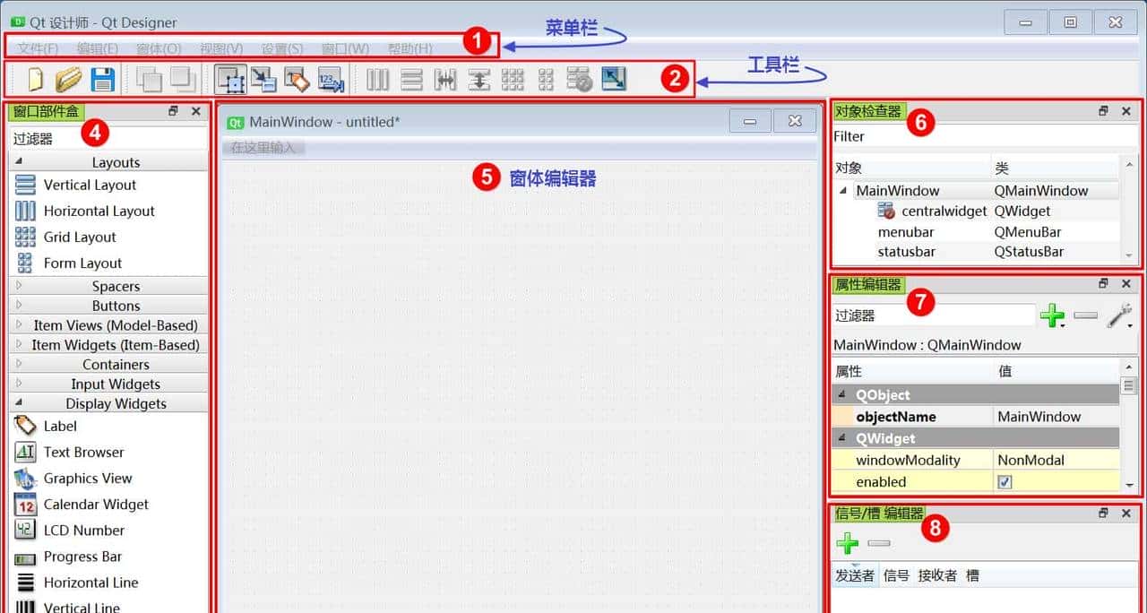Select the Calendar Widget in widget box
Screen dimensions: 1147x613
click(96, 504)
